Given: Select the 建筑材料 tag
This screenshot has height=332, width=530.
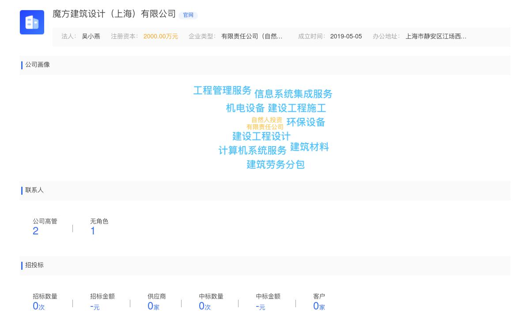Looking at the screenshot, I should coord(310,147).
